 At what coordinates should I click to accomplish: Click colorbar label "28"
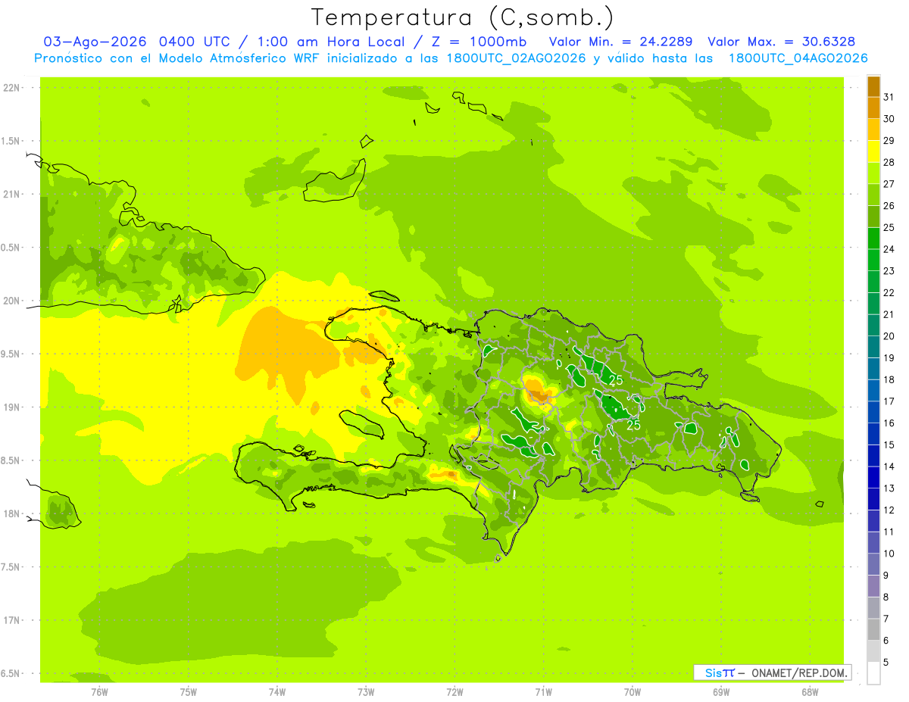(889, 162)
